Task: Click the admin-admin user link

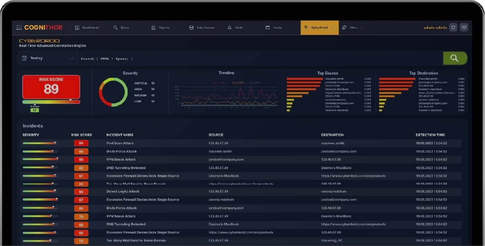Action: 435,28
